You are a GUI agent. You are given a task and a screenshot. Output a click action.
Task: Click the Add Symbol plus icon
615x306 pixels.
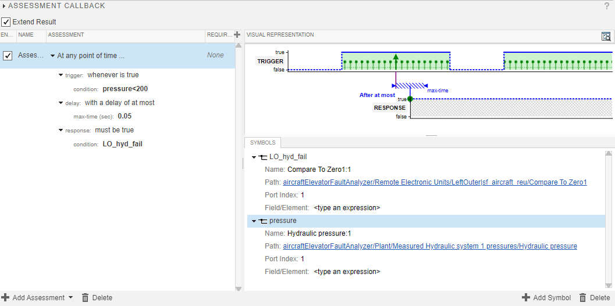coord(526,298)
